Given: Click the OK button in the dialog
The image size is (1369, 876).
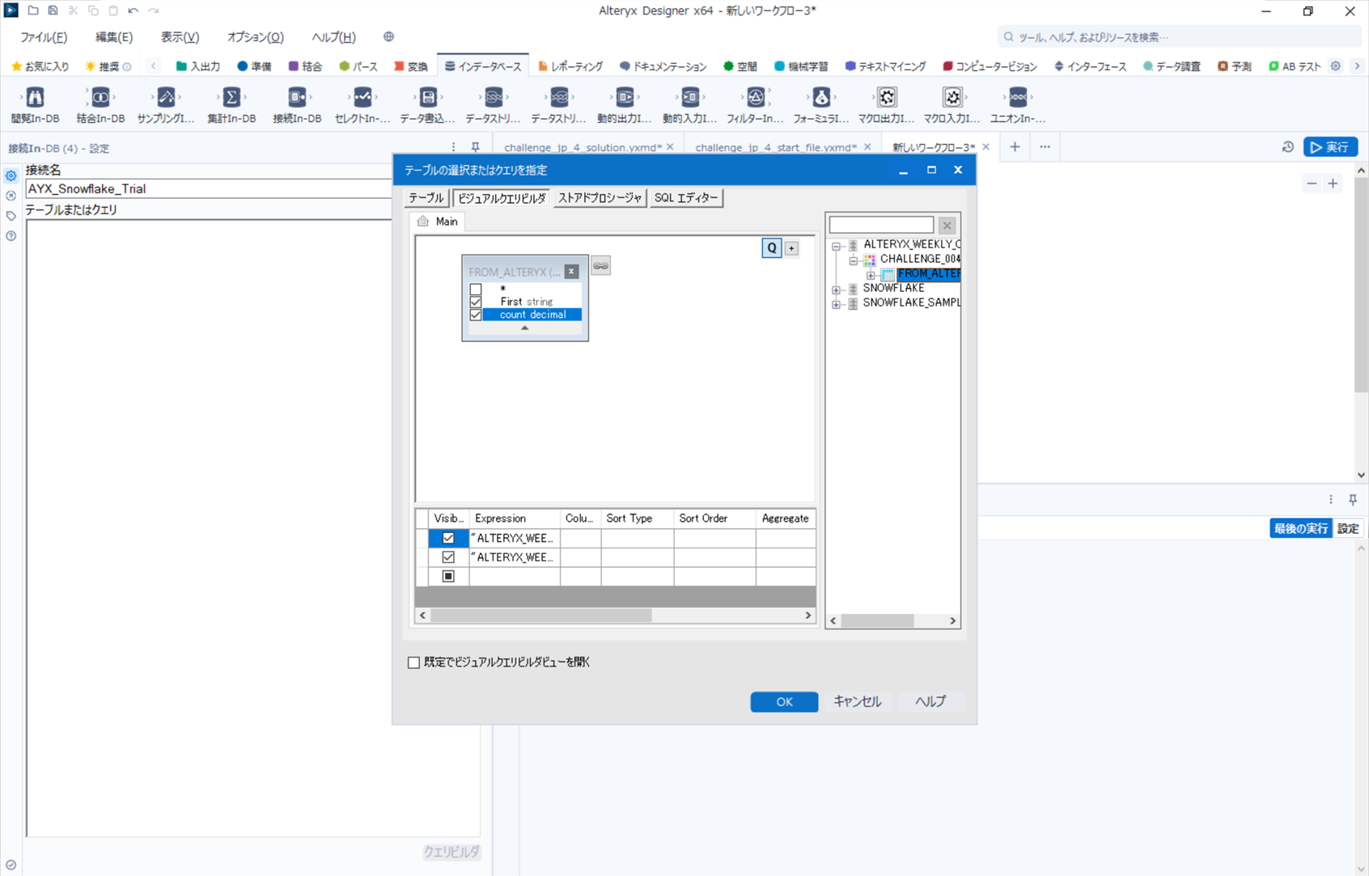Looking at the screenshot, I should [x=782, y=701].
